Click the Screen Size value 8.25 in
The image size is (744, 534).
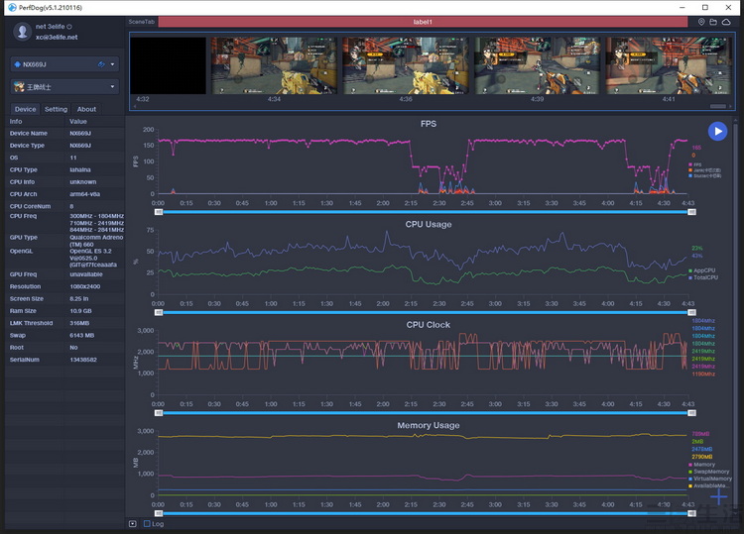point(79,298)
